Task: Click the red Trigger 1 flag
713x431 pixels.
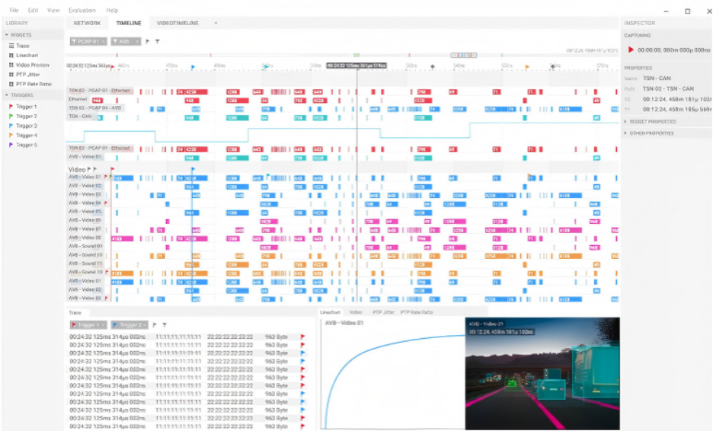Action: 11,107
